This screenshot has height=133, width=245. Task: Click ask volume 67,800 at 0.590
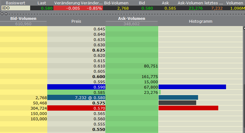[x=151, y=87]
